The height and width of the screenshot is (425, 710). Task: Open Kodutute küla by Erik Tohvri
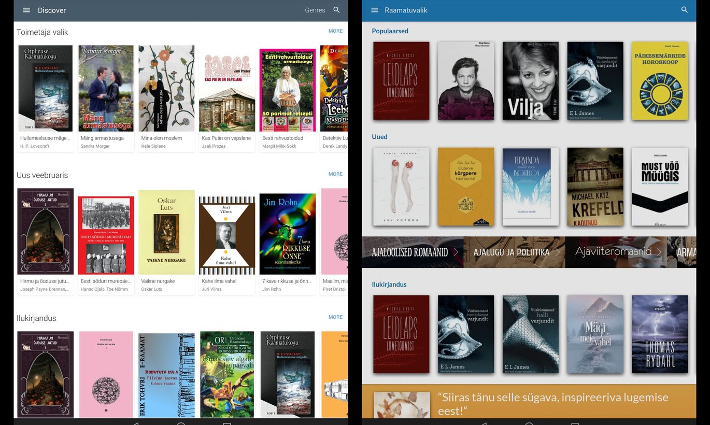click(x=166, y=374)
